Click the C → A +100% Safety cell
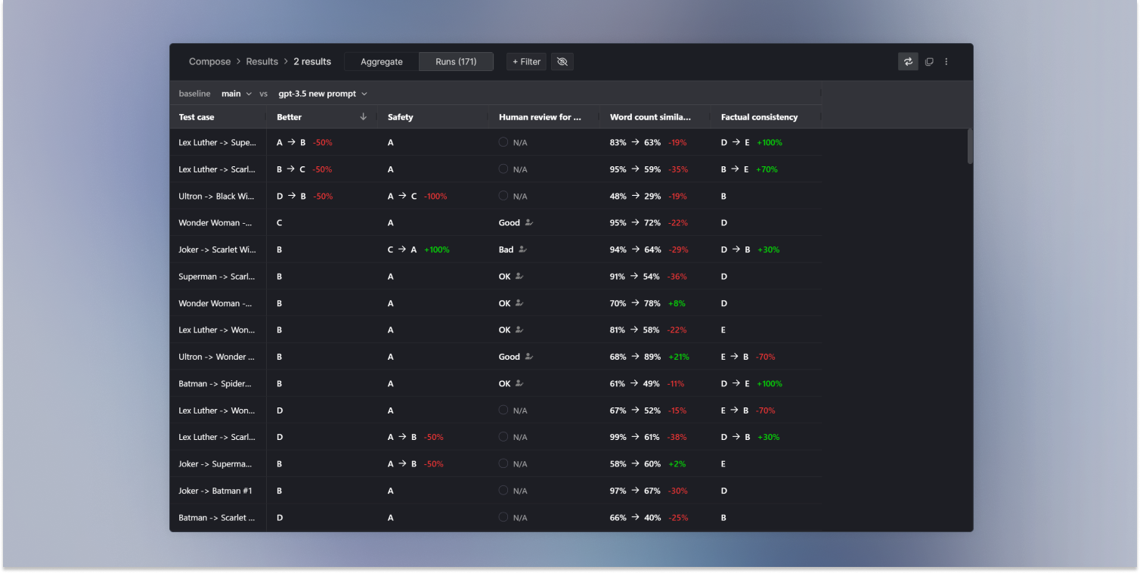The height and width of the screenshot is (573, 1140). 419,249
